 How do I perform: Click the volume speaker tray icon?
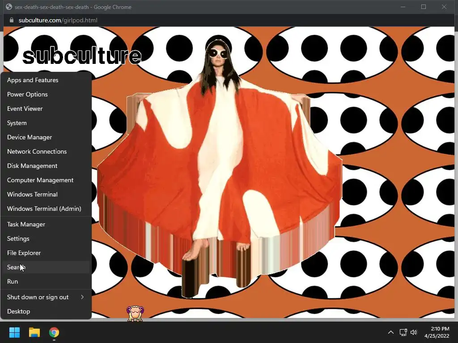[414, 332]
